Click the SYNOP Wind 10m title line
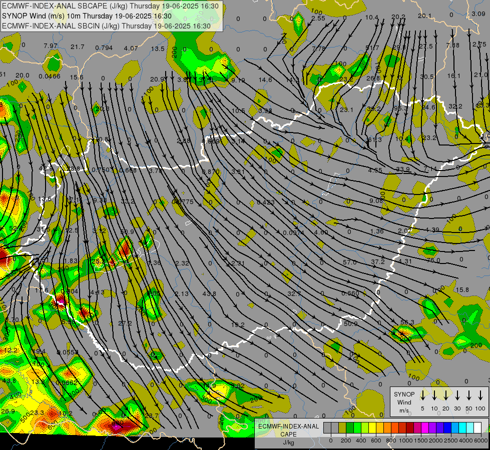 point(87,16)
